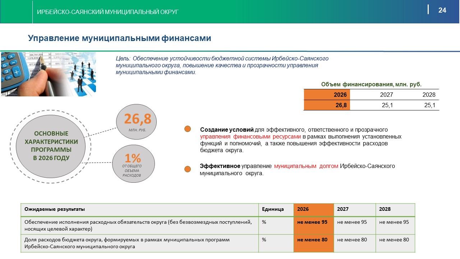
Task: Click red text муниципальным долгом
Action: pos(306,166)
